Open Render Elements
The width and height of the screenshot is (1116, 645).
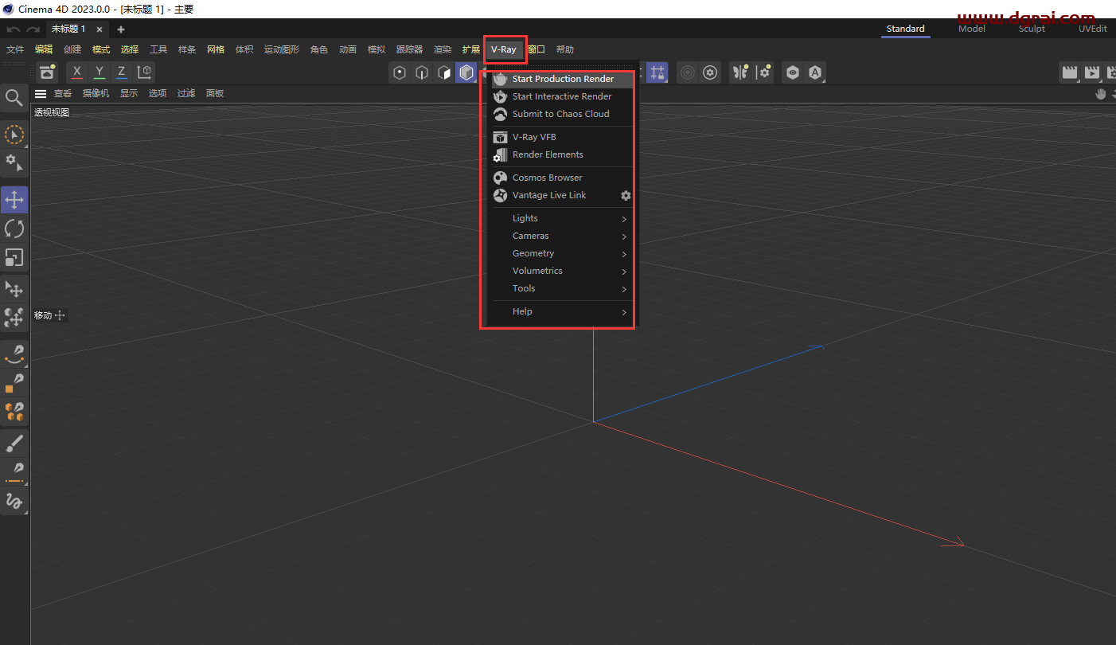click(x=563, y=154)
